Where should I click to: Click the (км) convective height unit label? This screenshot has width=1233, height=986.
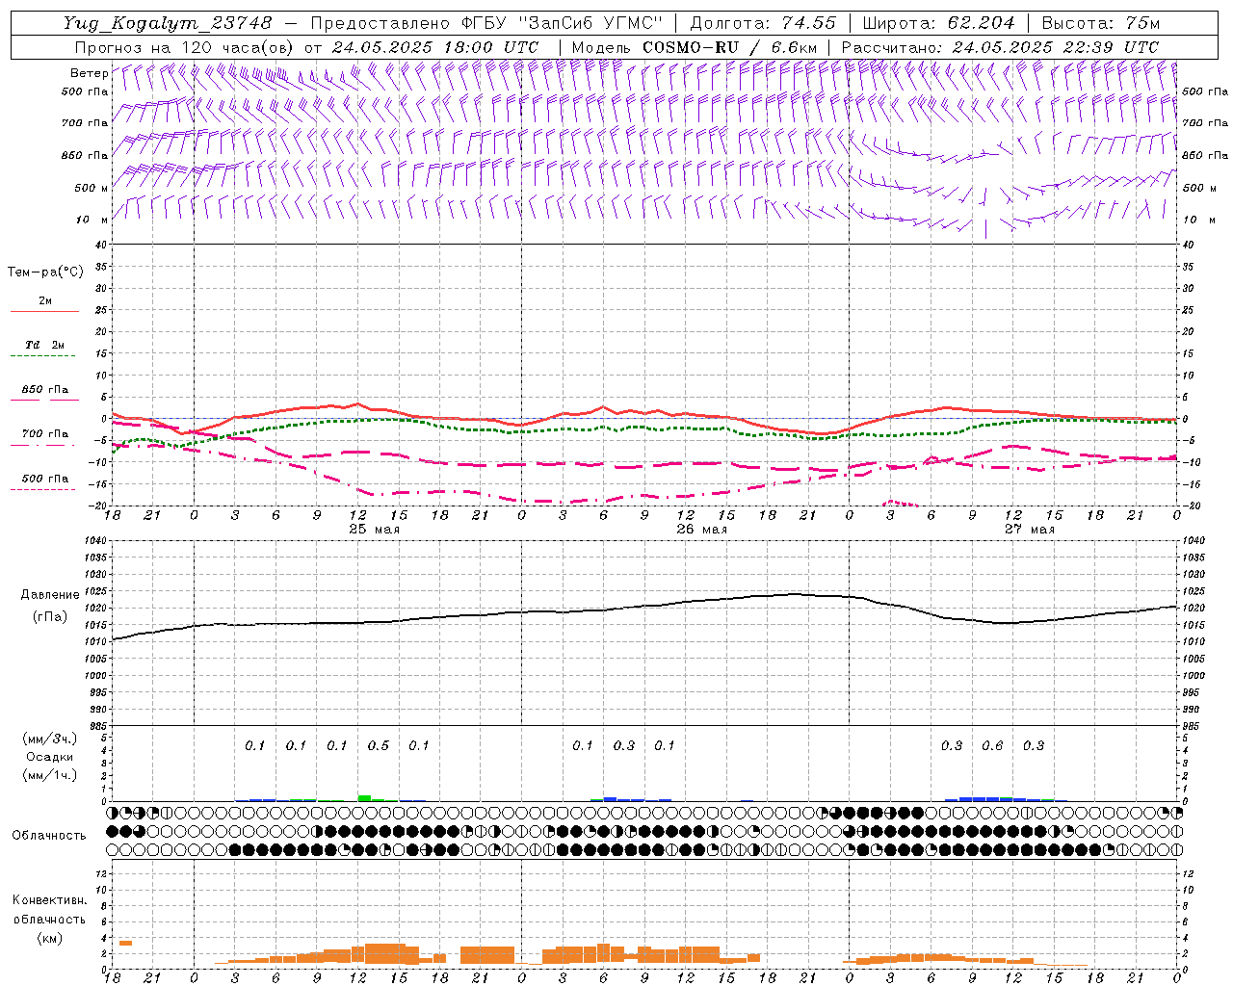pos(49,937)
